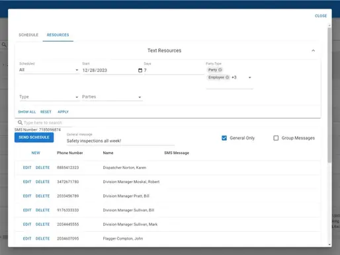The width and height of the screenshot is (340, 255).
Task: Click phone number 2033456789
Action: 68,196
